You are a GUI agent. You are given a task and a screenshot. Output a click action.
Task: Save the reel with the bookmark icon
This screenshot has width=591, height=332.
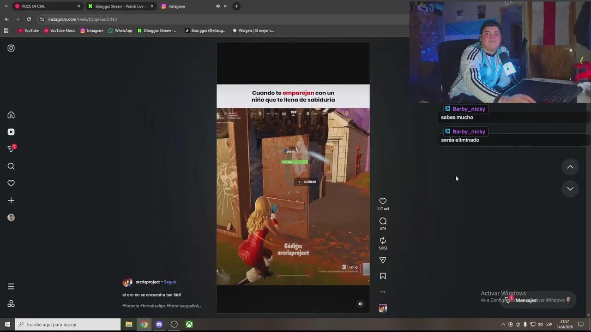pos(383,276)
